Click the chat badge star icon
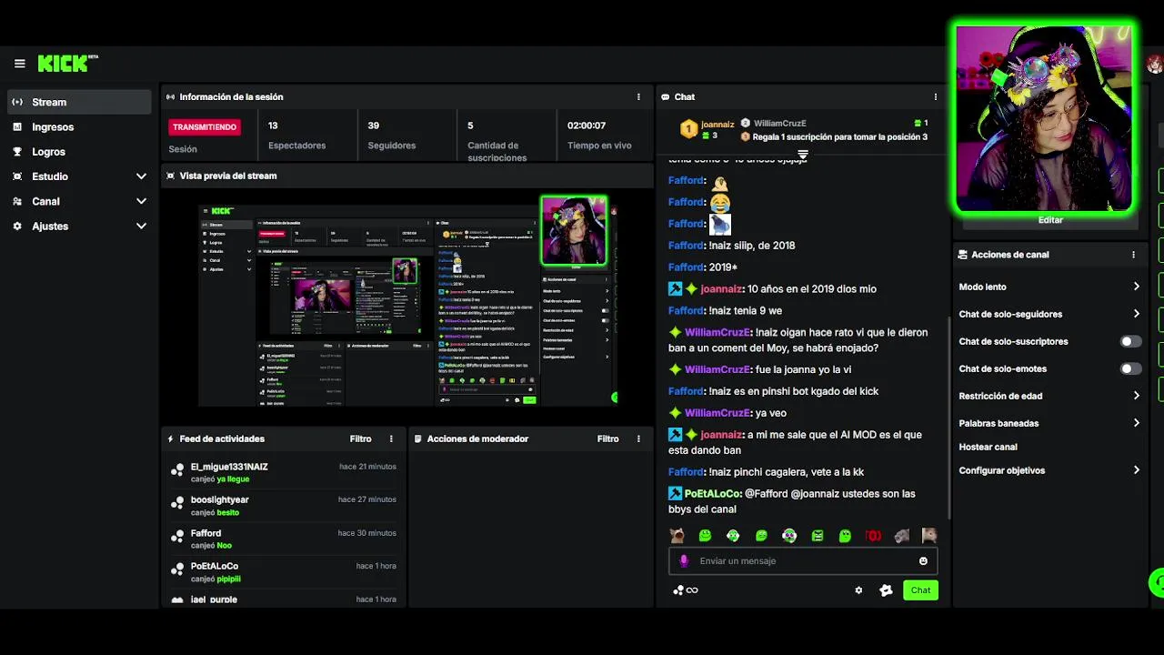The width and height of the screenshot is (1164, 655). click(886, 590)
